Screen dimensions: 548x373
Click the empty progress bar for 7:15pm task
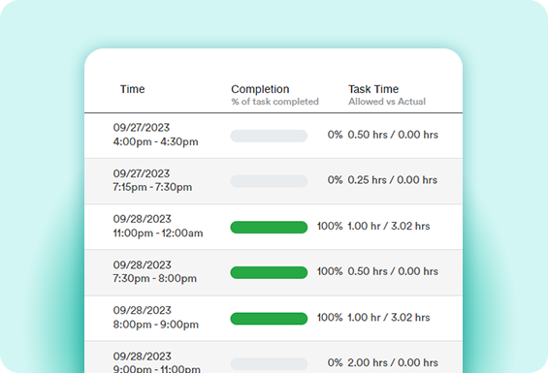[x=269, y=181]
